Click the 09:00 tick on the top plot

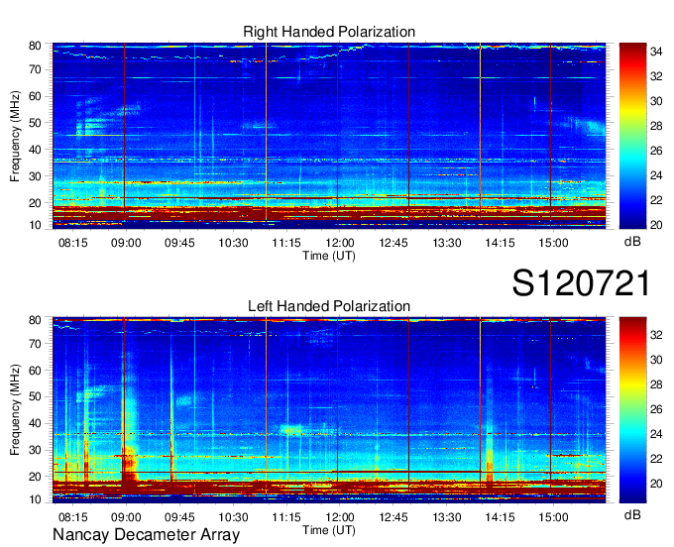[x=126, y=243]
